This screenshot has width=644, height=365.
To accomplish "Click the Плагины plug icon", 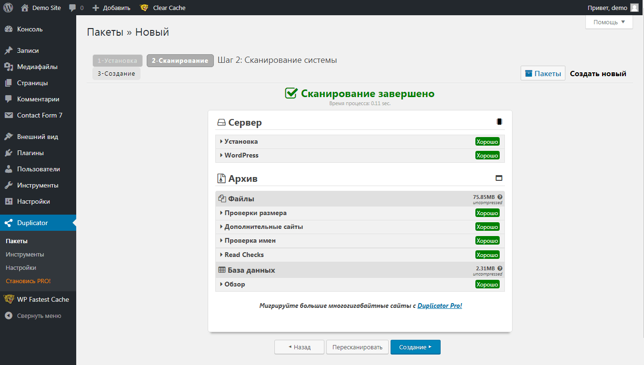I will [x=9, y=153].
